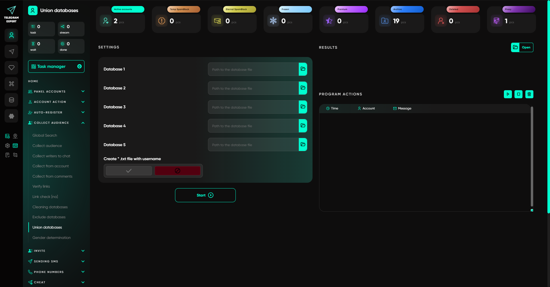Expand the Invite section
550x287 pixels.
tap(56, 251)
